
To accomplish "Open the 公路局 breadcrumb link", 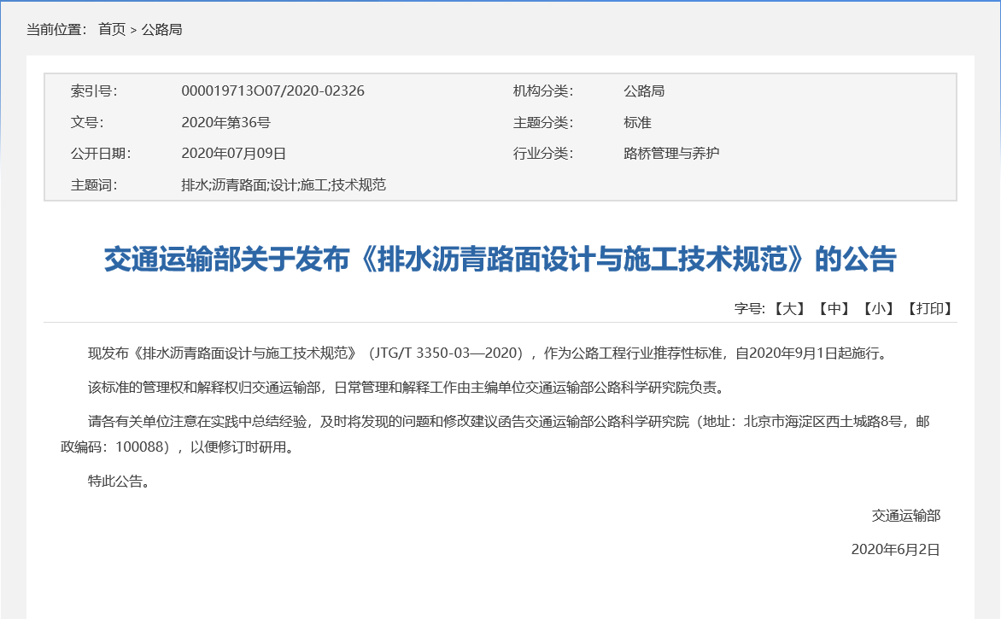I will coord(161,29).
